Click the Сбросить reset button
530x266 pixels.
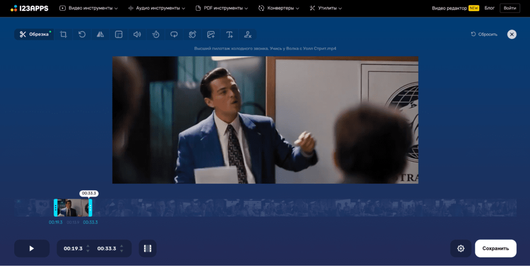pyautogui.click(x=484, y=34)
